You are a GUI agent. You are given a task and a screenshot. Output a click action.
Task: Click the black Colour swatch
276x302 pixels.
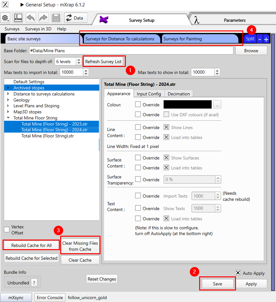(x=187, y=104)
